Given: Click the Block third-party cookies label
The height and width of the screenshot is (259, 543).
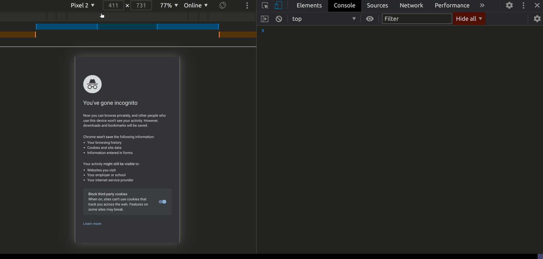Looking at the screenshot, I should point(108,194).
